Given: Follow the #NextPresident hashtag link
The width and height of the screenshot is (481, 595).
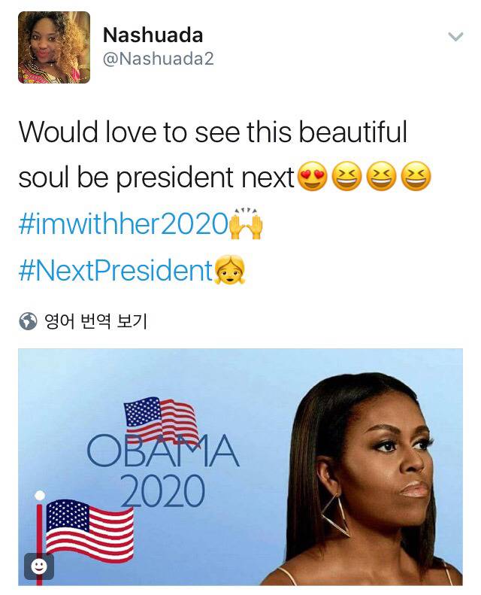Looking at the screenshot, I should [x=116, y=271].
